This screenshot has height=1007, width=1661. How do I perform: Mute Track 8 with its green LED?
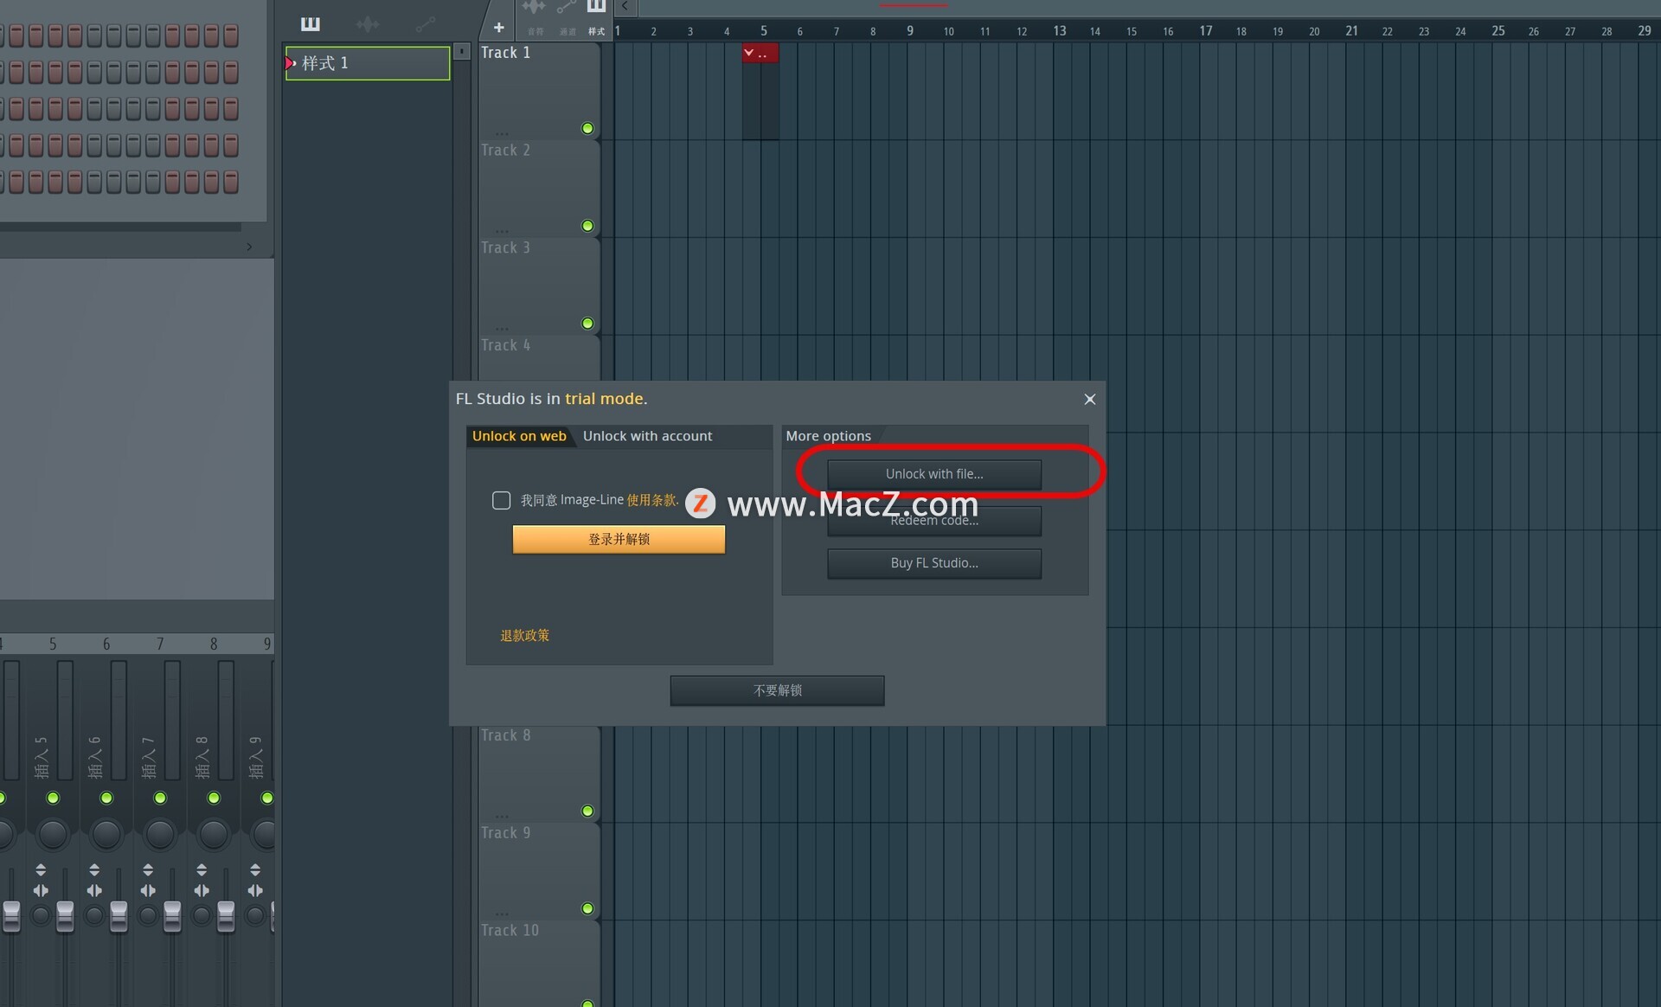coord(587,811)
